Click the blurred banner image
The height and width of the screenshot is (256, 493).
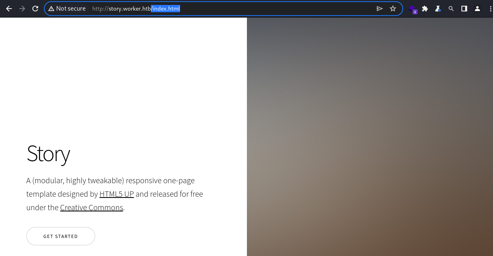(x=370, y=137)
